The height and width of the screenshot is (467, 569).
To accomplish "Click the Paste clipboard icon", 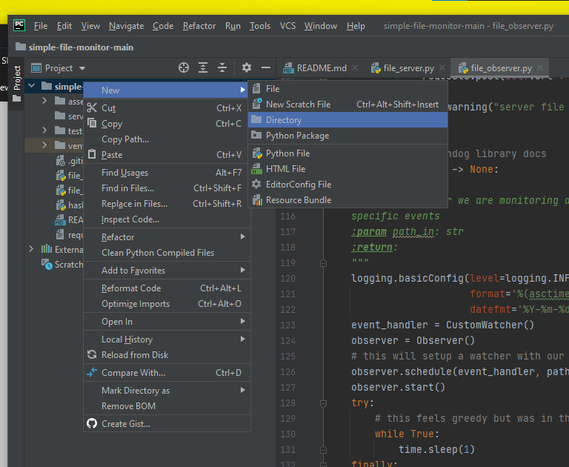I will pyautogui.click(x=92, y=154).
